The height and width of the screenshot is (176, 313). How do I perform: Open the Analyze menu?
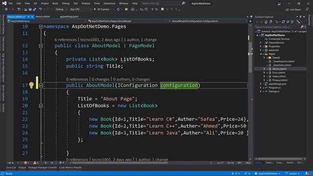(86, 3)
